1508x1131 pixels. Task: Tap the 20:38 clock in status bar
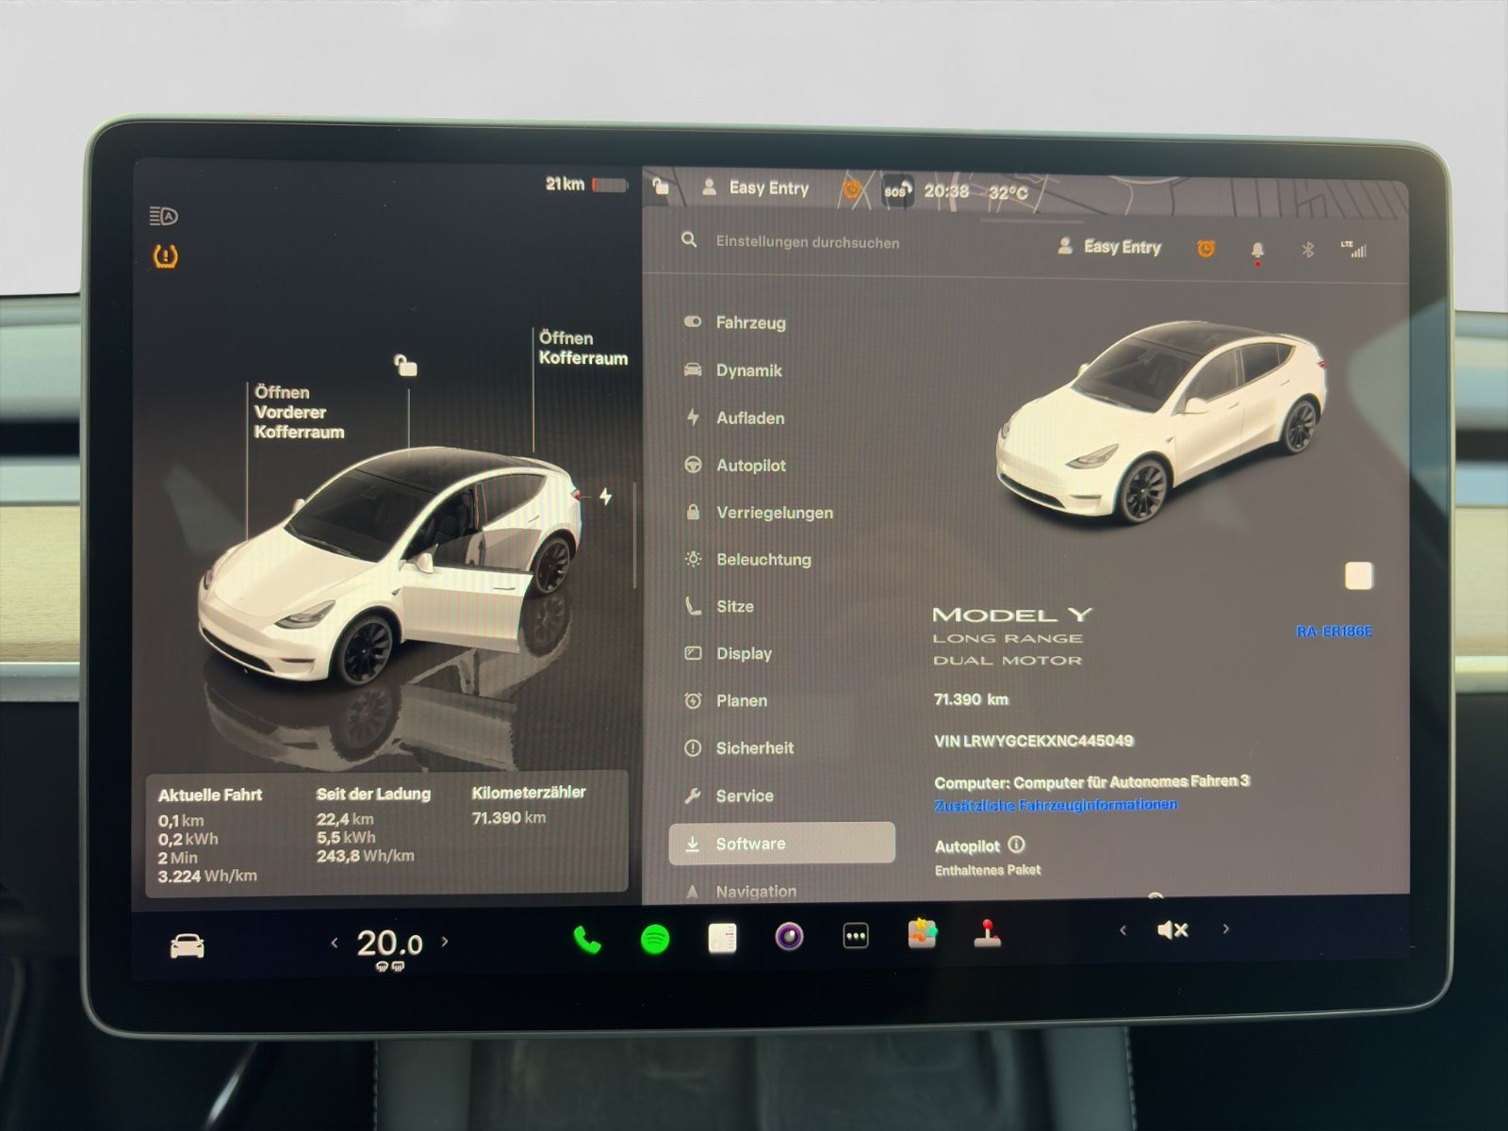pos(946,191)
